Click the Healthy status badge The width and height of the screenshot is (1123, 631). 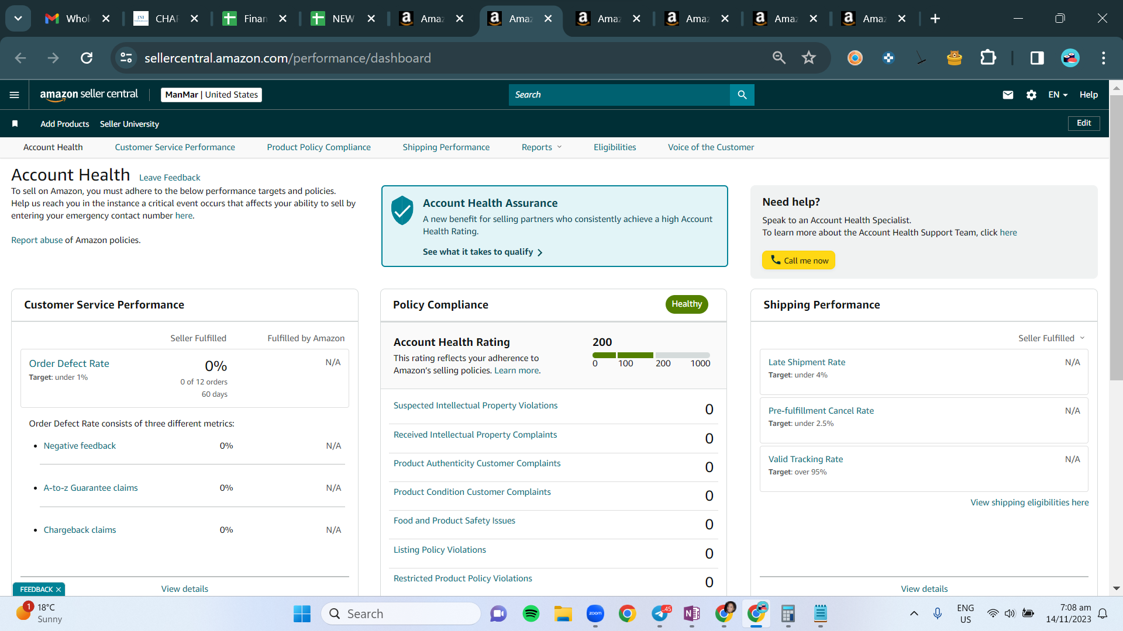point(687,304)
